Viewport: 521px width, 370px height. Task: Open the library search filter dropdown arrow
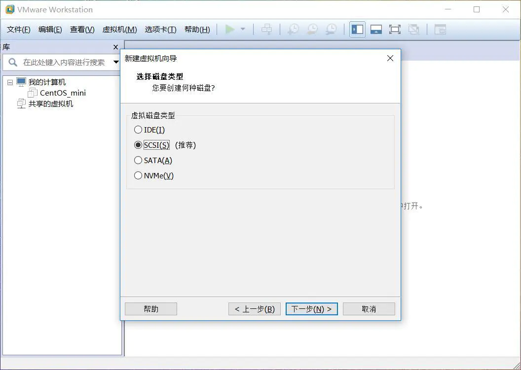[x=115, y=62]
